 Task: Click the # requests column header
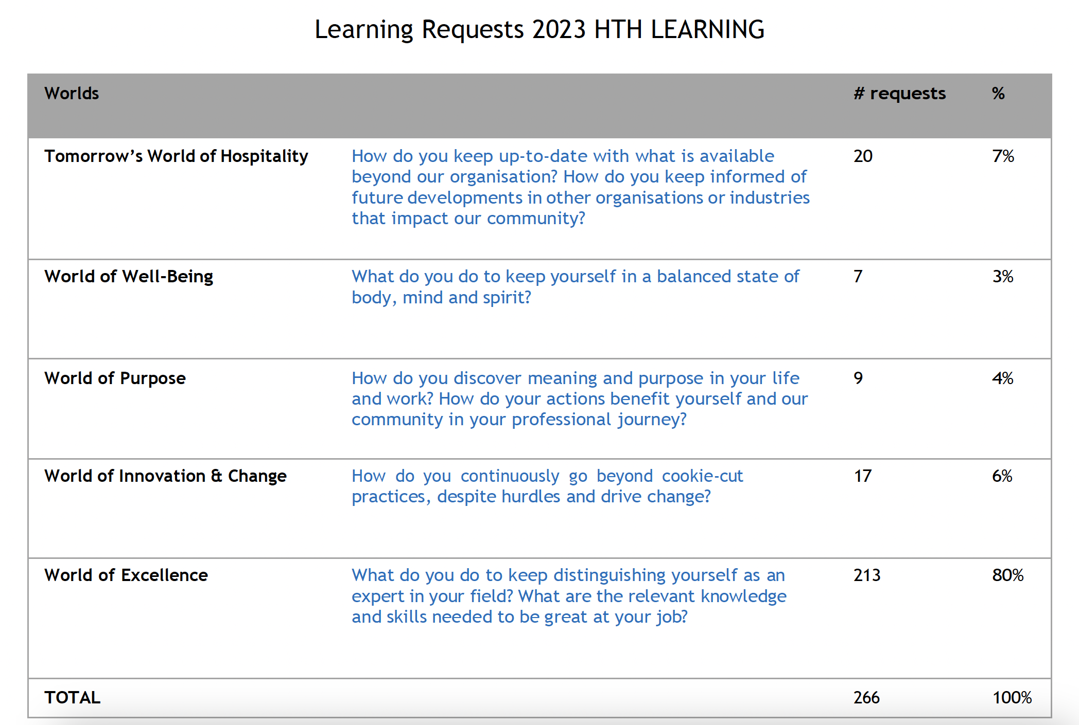[x=899, y=93]
